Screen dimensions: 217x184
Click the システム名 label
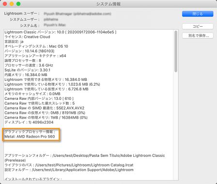coord(30,26)
